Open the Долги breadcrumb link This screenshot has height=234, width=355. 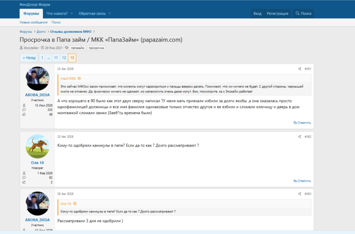point(41,32)
